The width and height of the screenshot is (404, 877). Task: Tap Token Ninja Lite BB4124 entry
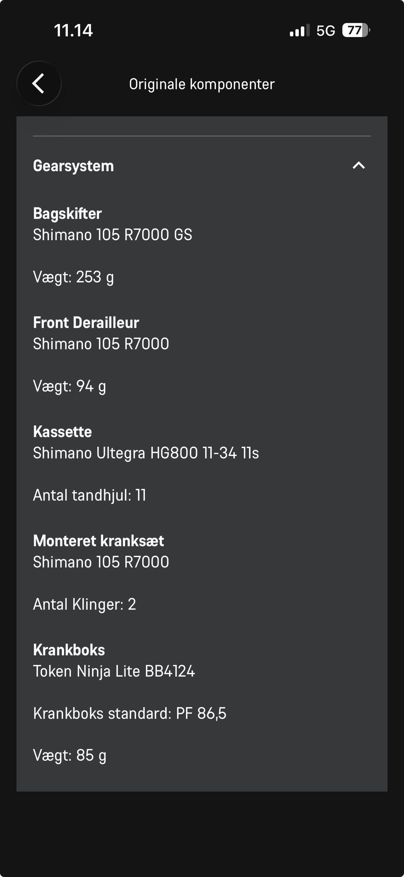[x=114, y=671]
